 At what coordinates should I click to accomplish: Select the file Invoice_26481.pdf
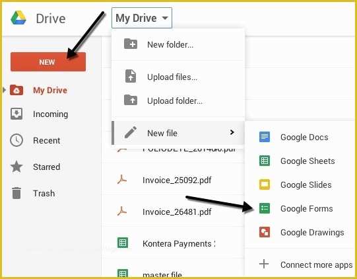point(177,212)
